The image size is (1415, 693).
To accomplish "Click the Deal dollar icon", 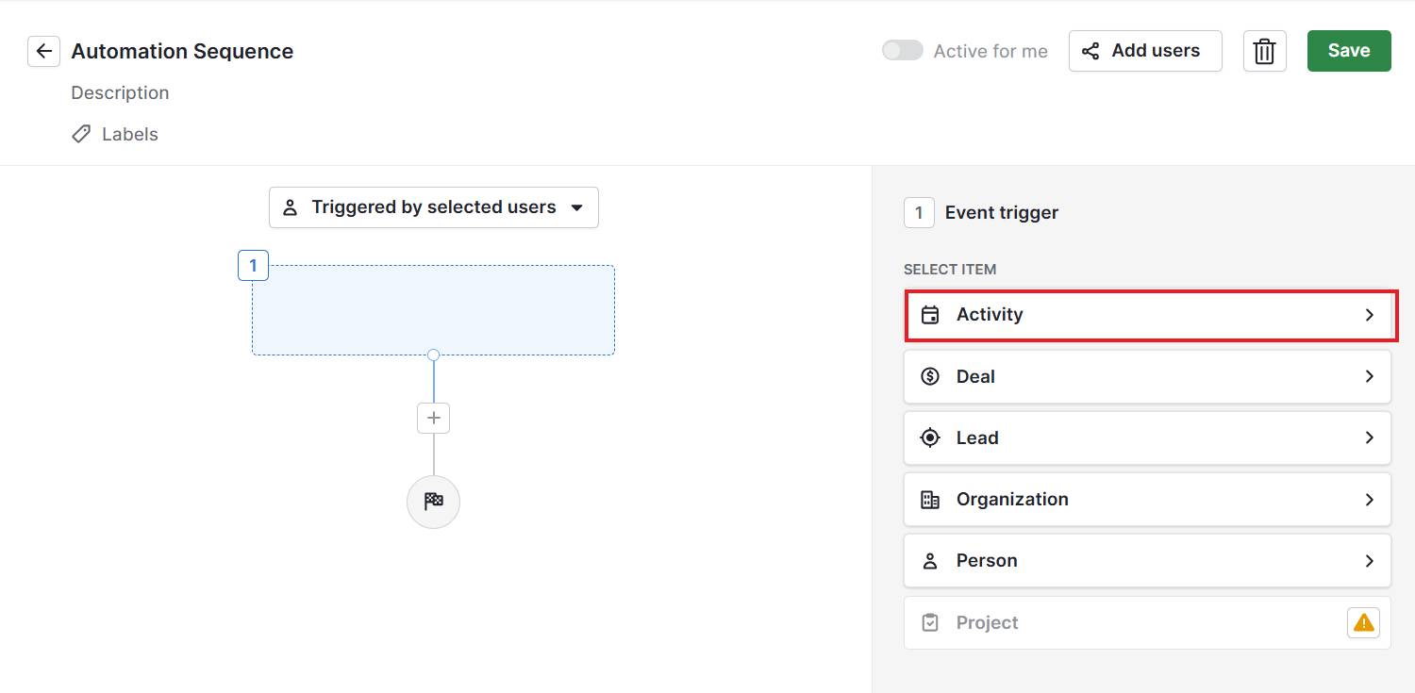I will (x=930, y=376).
